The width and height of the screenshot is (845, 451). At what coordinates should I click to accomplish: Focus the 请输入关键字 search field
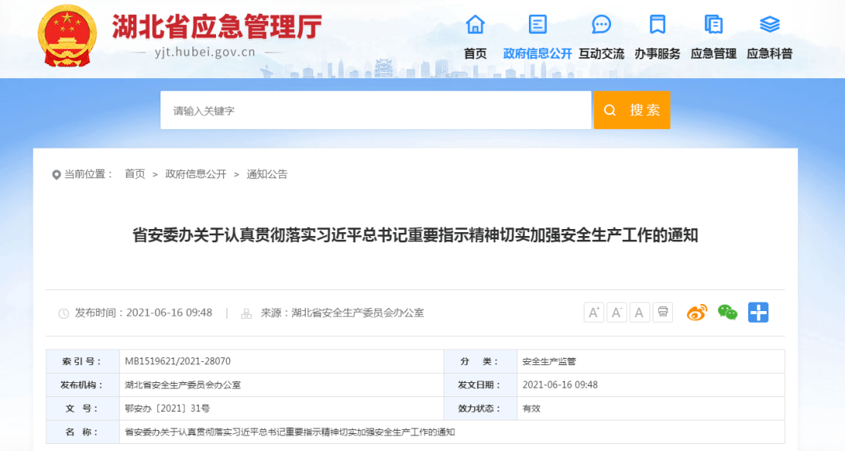click(376, 110)
